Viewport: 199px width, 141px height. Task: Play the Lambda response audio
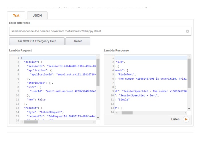[x=186, y=119]
